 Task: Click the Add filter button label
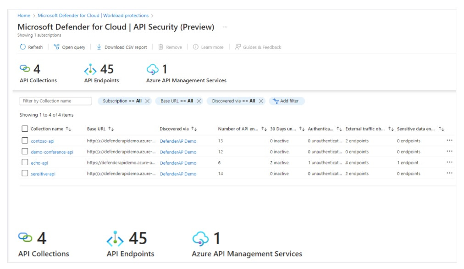(289, 101)
